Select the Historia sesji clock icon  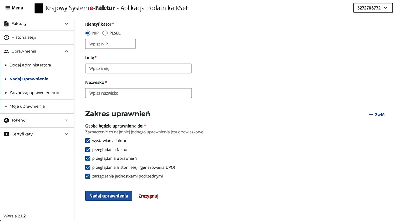6,37
